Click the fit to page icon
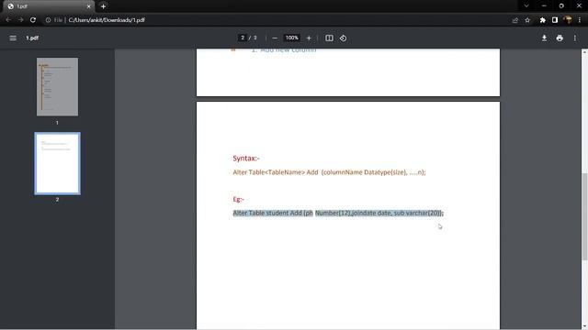588x330 pixels. 329,38
